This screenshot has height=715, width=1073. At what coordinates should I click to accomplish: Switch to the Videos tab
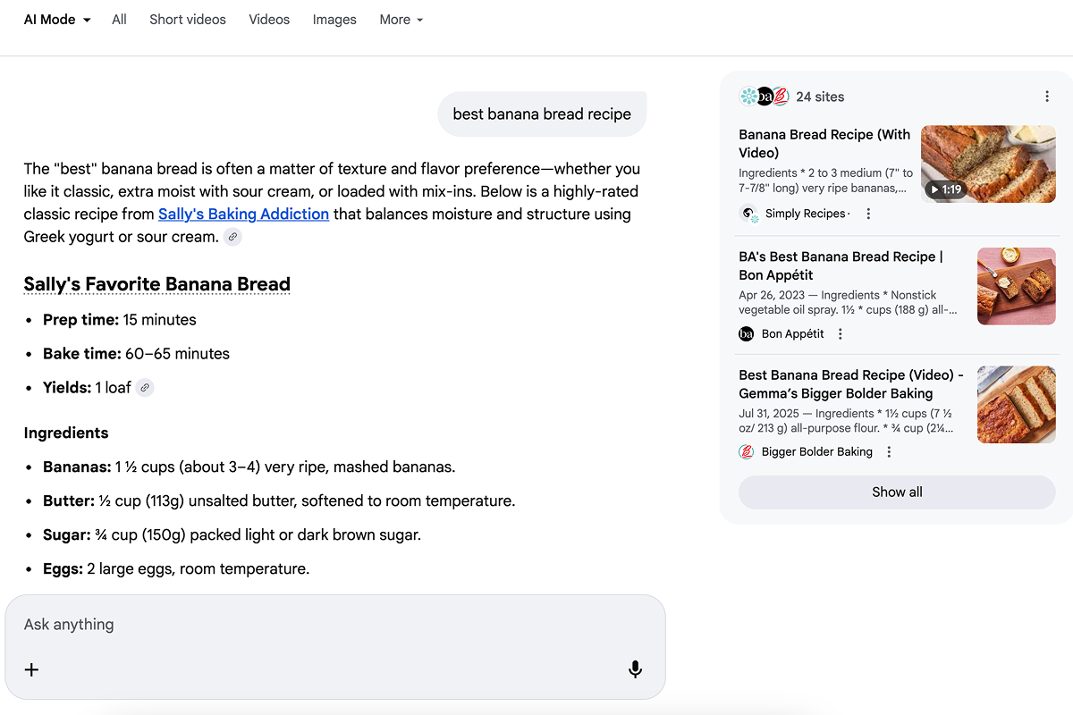pos(269,20)
